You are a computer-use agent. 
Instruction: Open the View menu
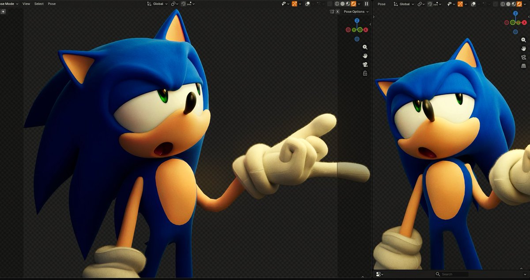26,4
